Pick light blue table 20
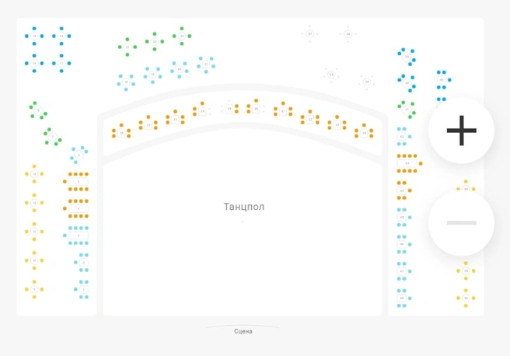The height and width of the screenshot is (356, 510). click(180, 69)
